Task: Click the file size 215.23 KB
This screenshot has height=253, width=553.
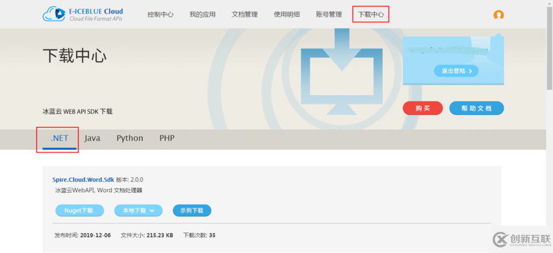Action: point(160,236)
